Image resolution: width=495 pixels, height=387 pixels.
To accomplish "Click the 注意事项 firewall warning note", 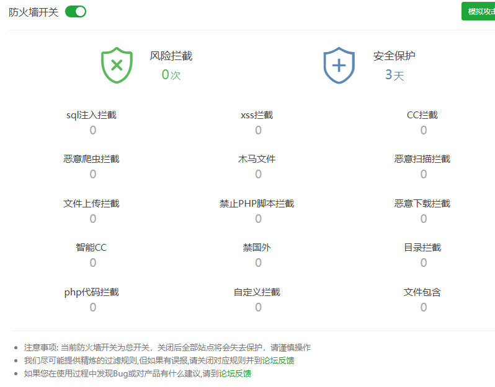I will point(167,347).
